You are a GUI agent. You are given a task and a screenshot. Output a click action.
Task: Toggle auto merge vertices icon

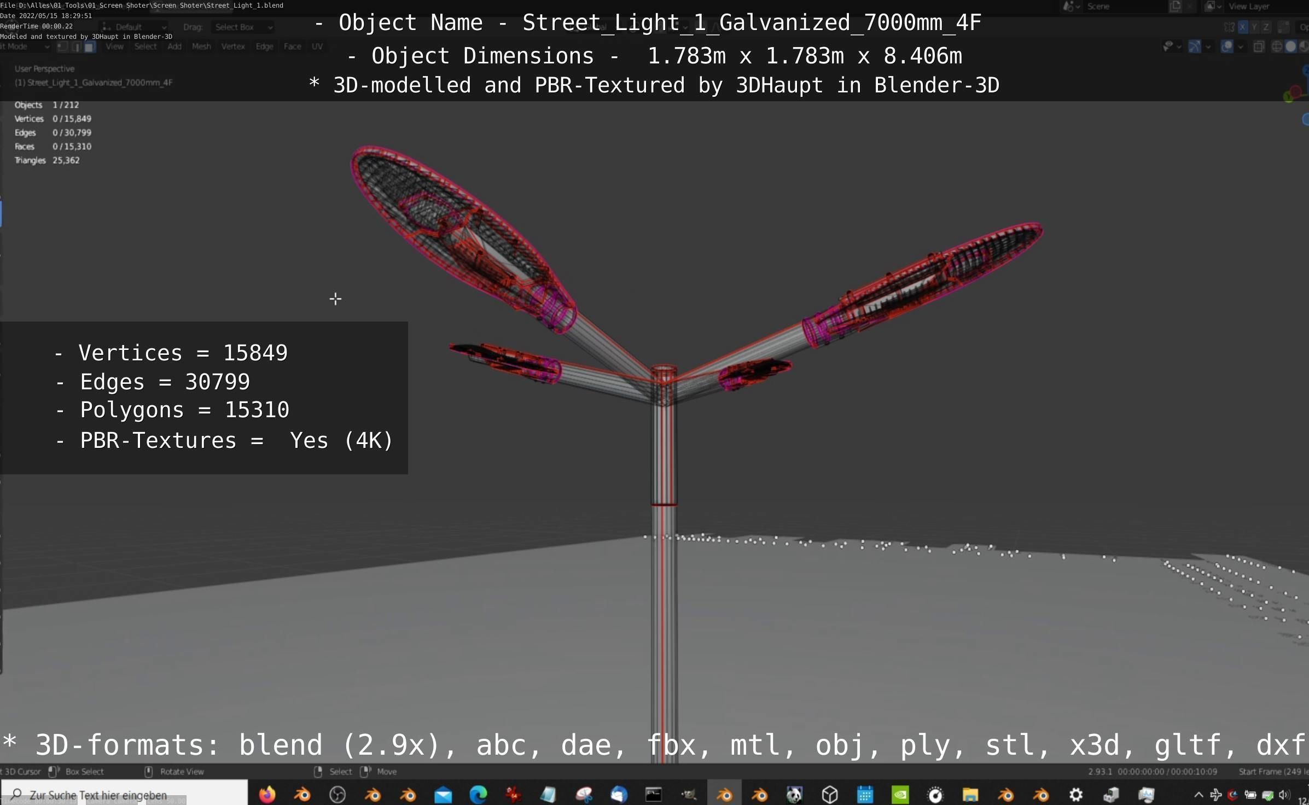[x=1284, y=27]
